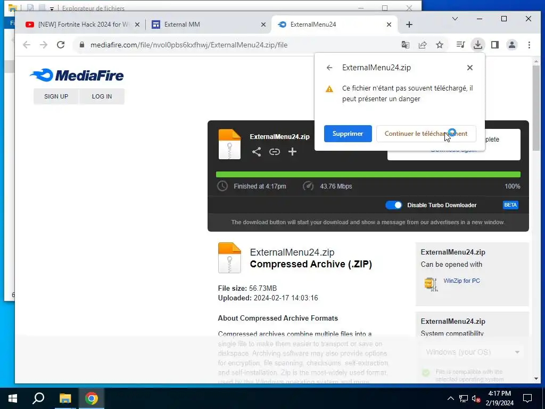Click the page vertical scrollbar

click(x=536, y=108)
